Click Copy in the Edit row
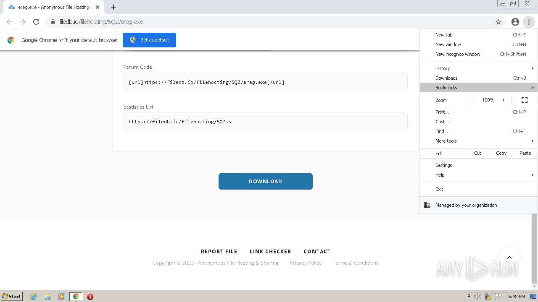Screen dimensions: 538x302 coord(501,153)
